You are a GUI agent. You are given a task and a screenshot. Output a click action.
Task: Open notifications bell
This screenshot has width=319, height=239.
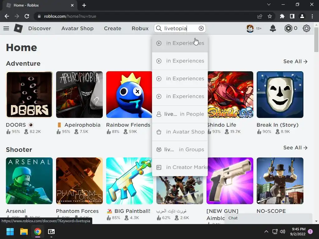[x=273, y=28]
